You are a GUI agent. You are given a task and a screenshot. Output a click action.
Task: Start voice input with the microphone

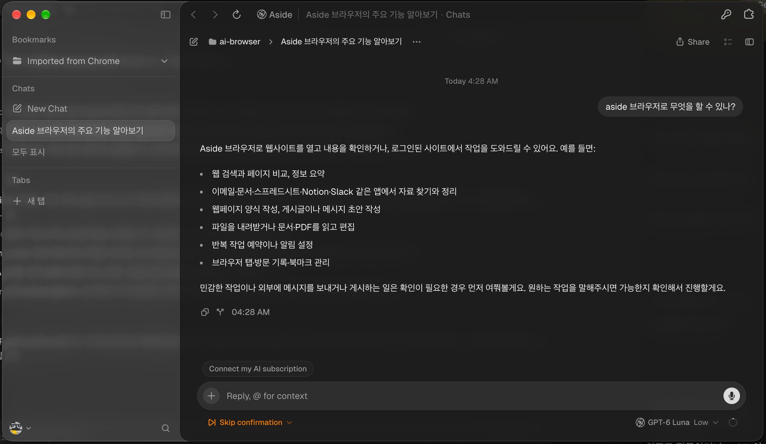point(732,396)
